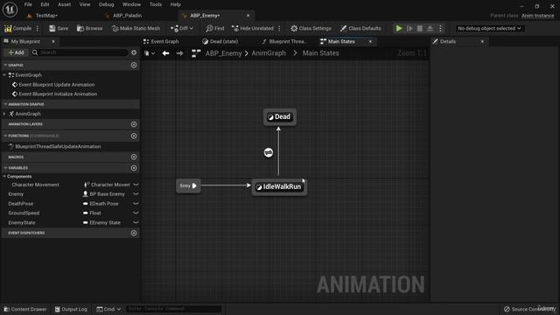Navigate forward in graph history
This screenshot has width=560, height=315.
coord(179,53)
